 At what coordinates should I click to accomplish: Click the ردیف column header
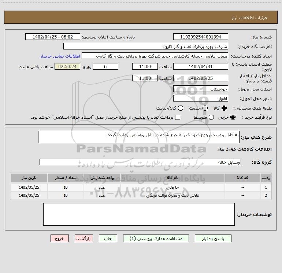(266, 178)
